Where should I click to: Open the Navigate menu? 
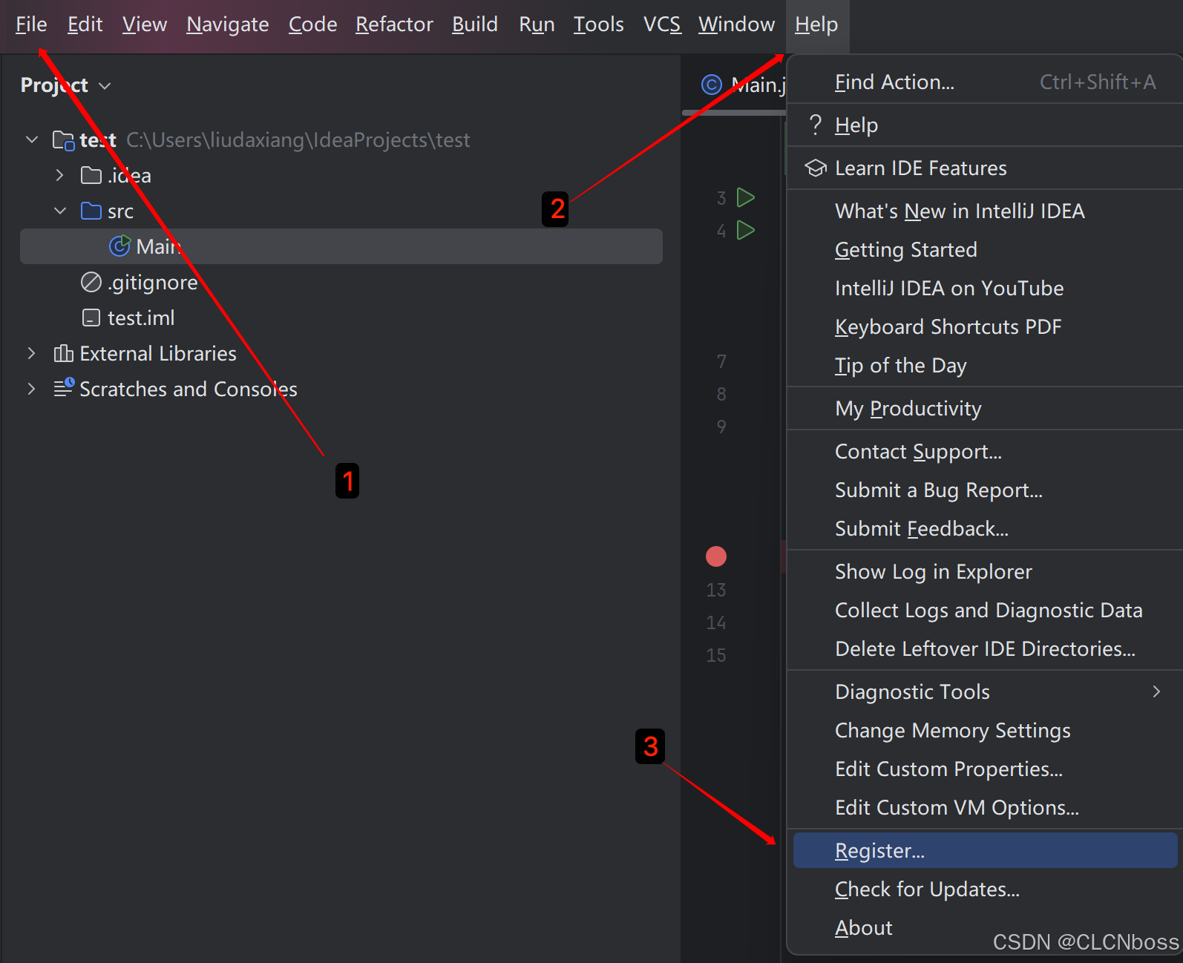coord(228,24)
